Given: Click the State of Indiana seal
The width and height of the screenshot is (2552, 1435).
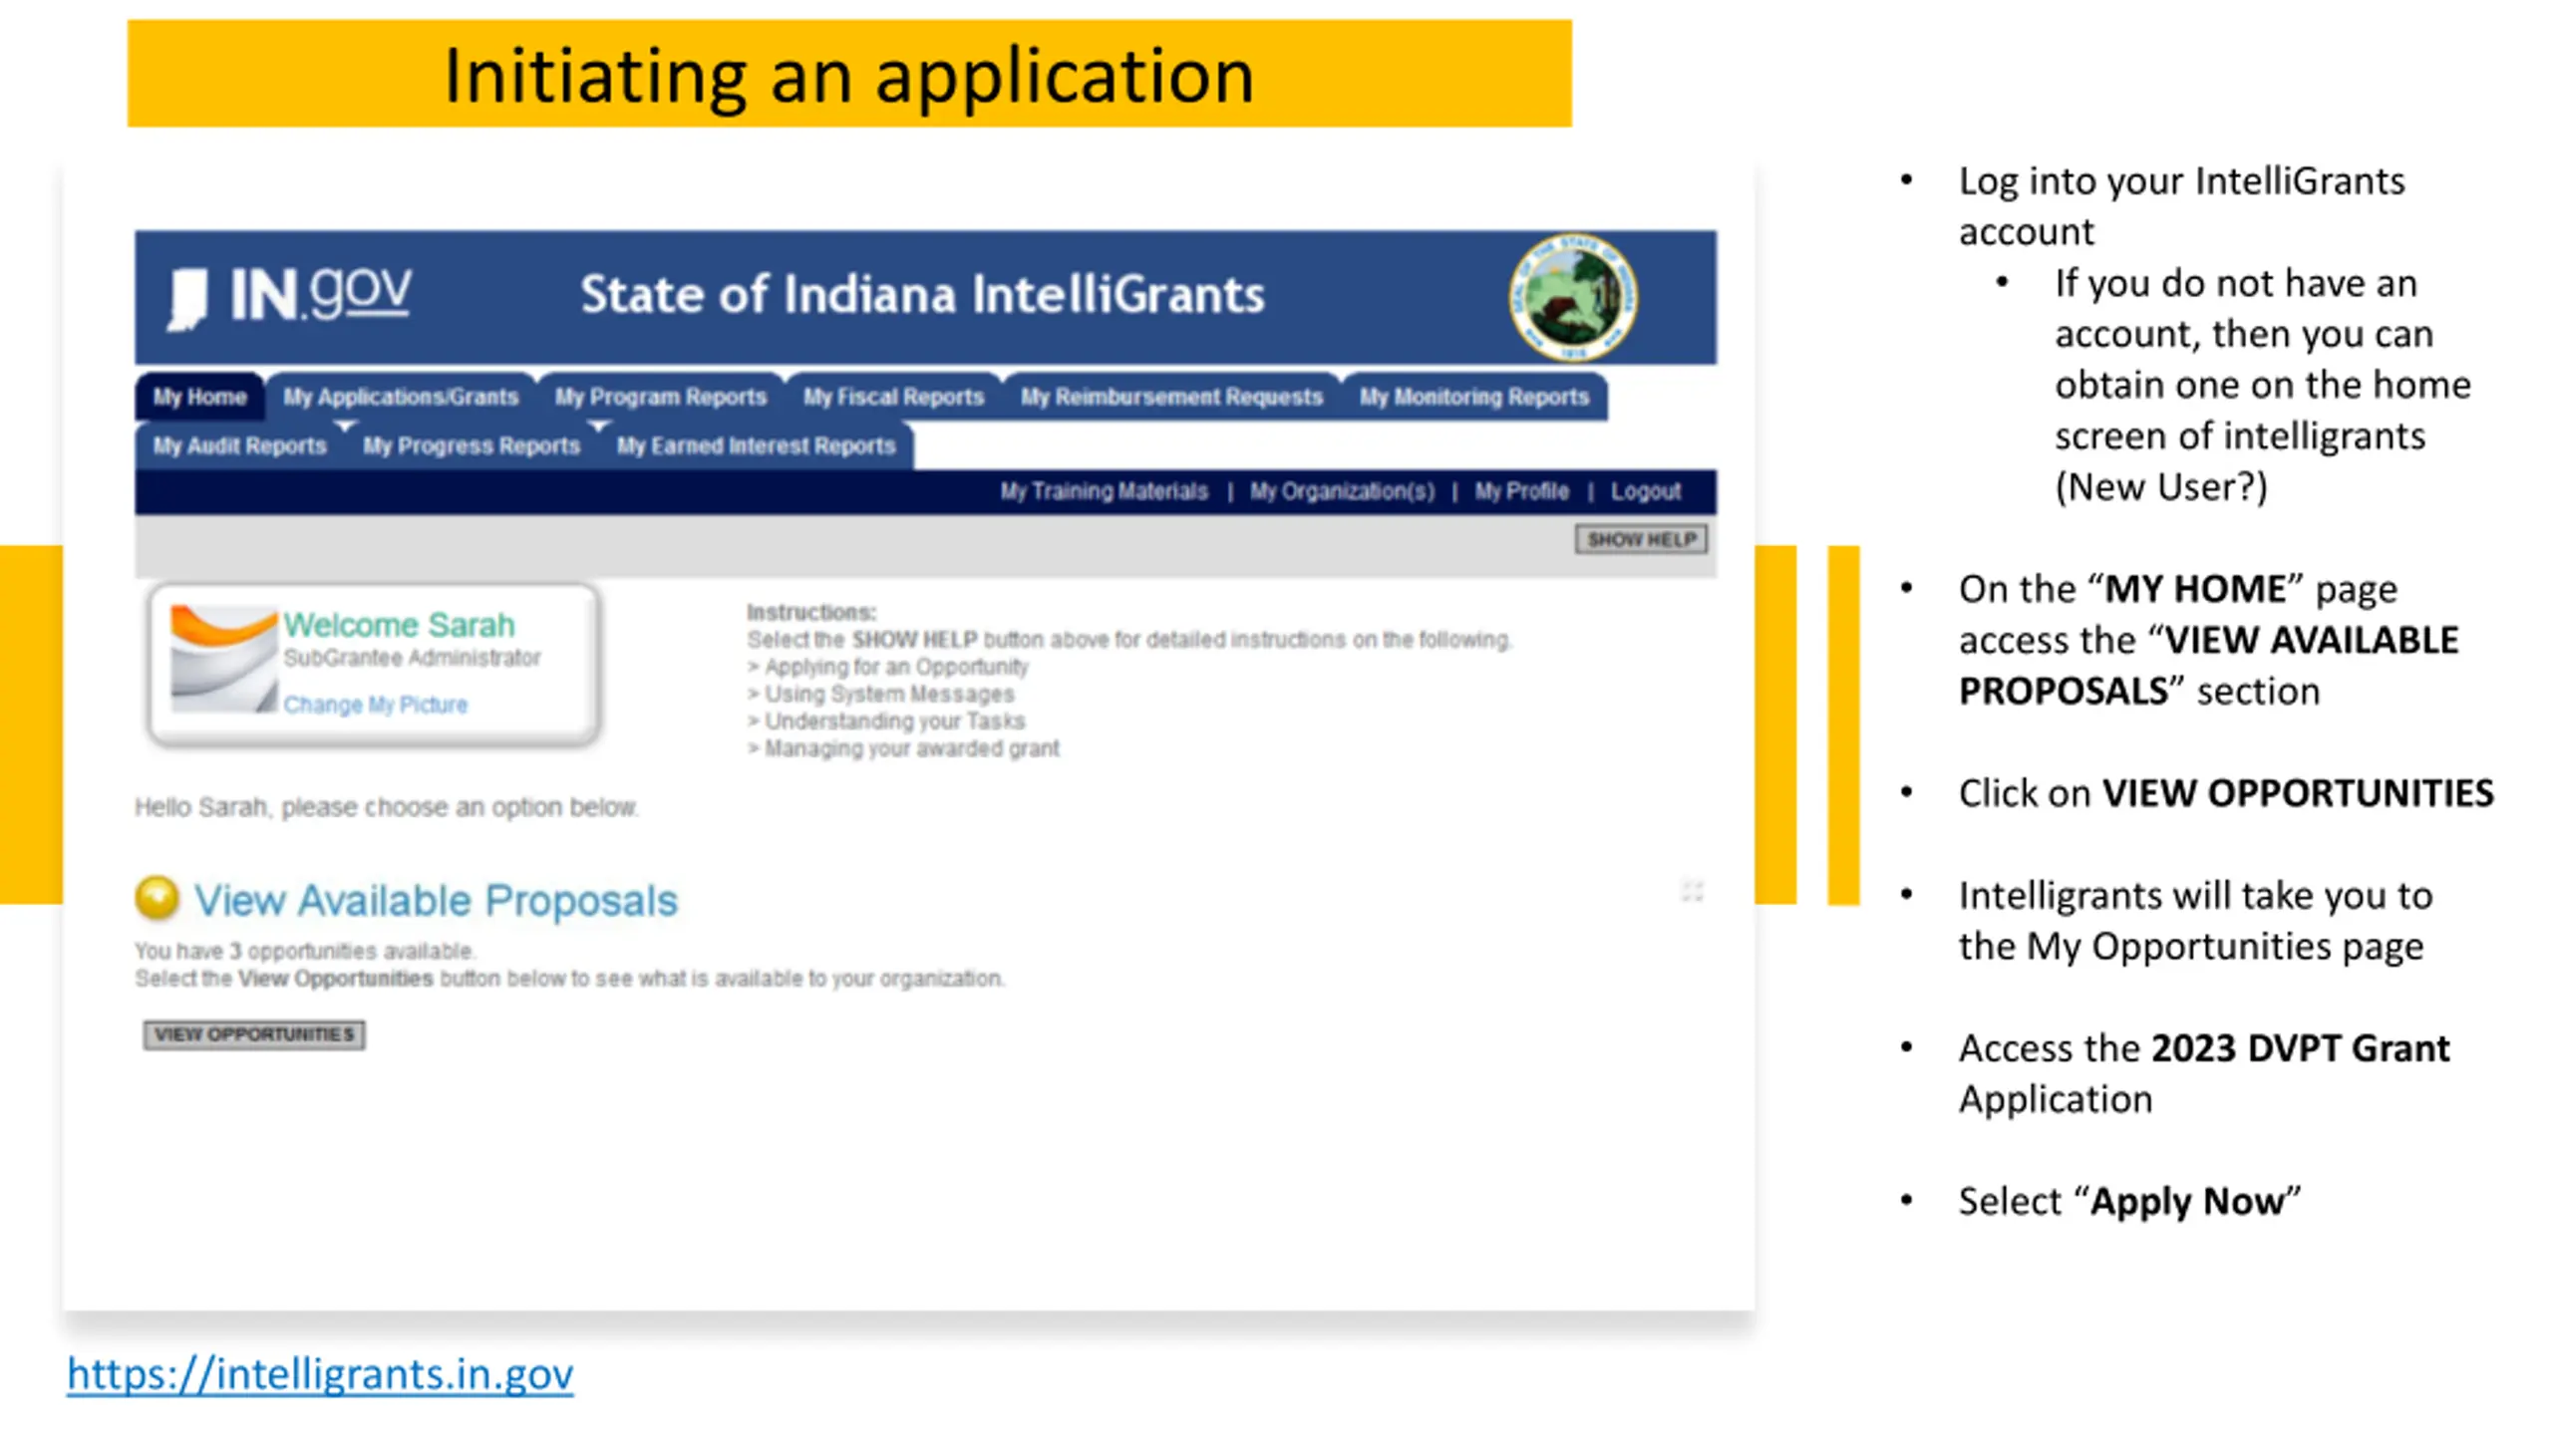Looking at the screenshot, I should (x=1572, y=297).
